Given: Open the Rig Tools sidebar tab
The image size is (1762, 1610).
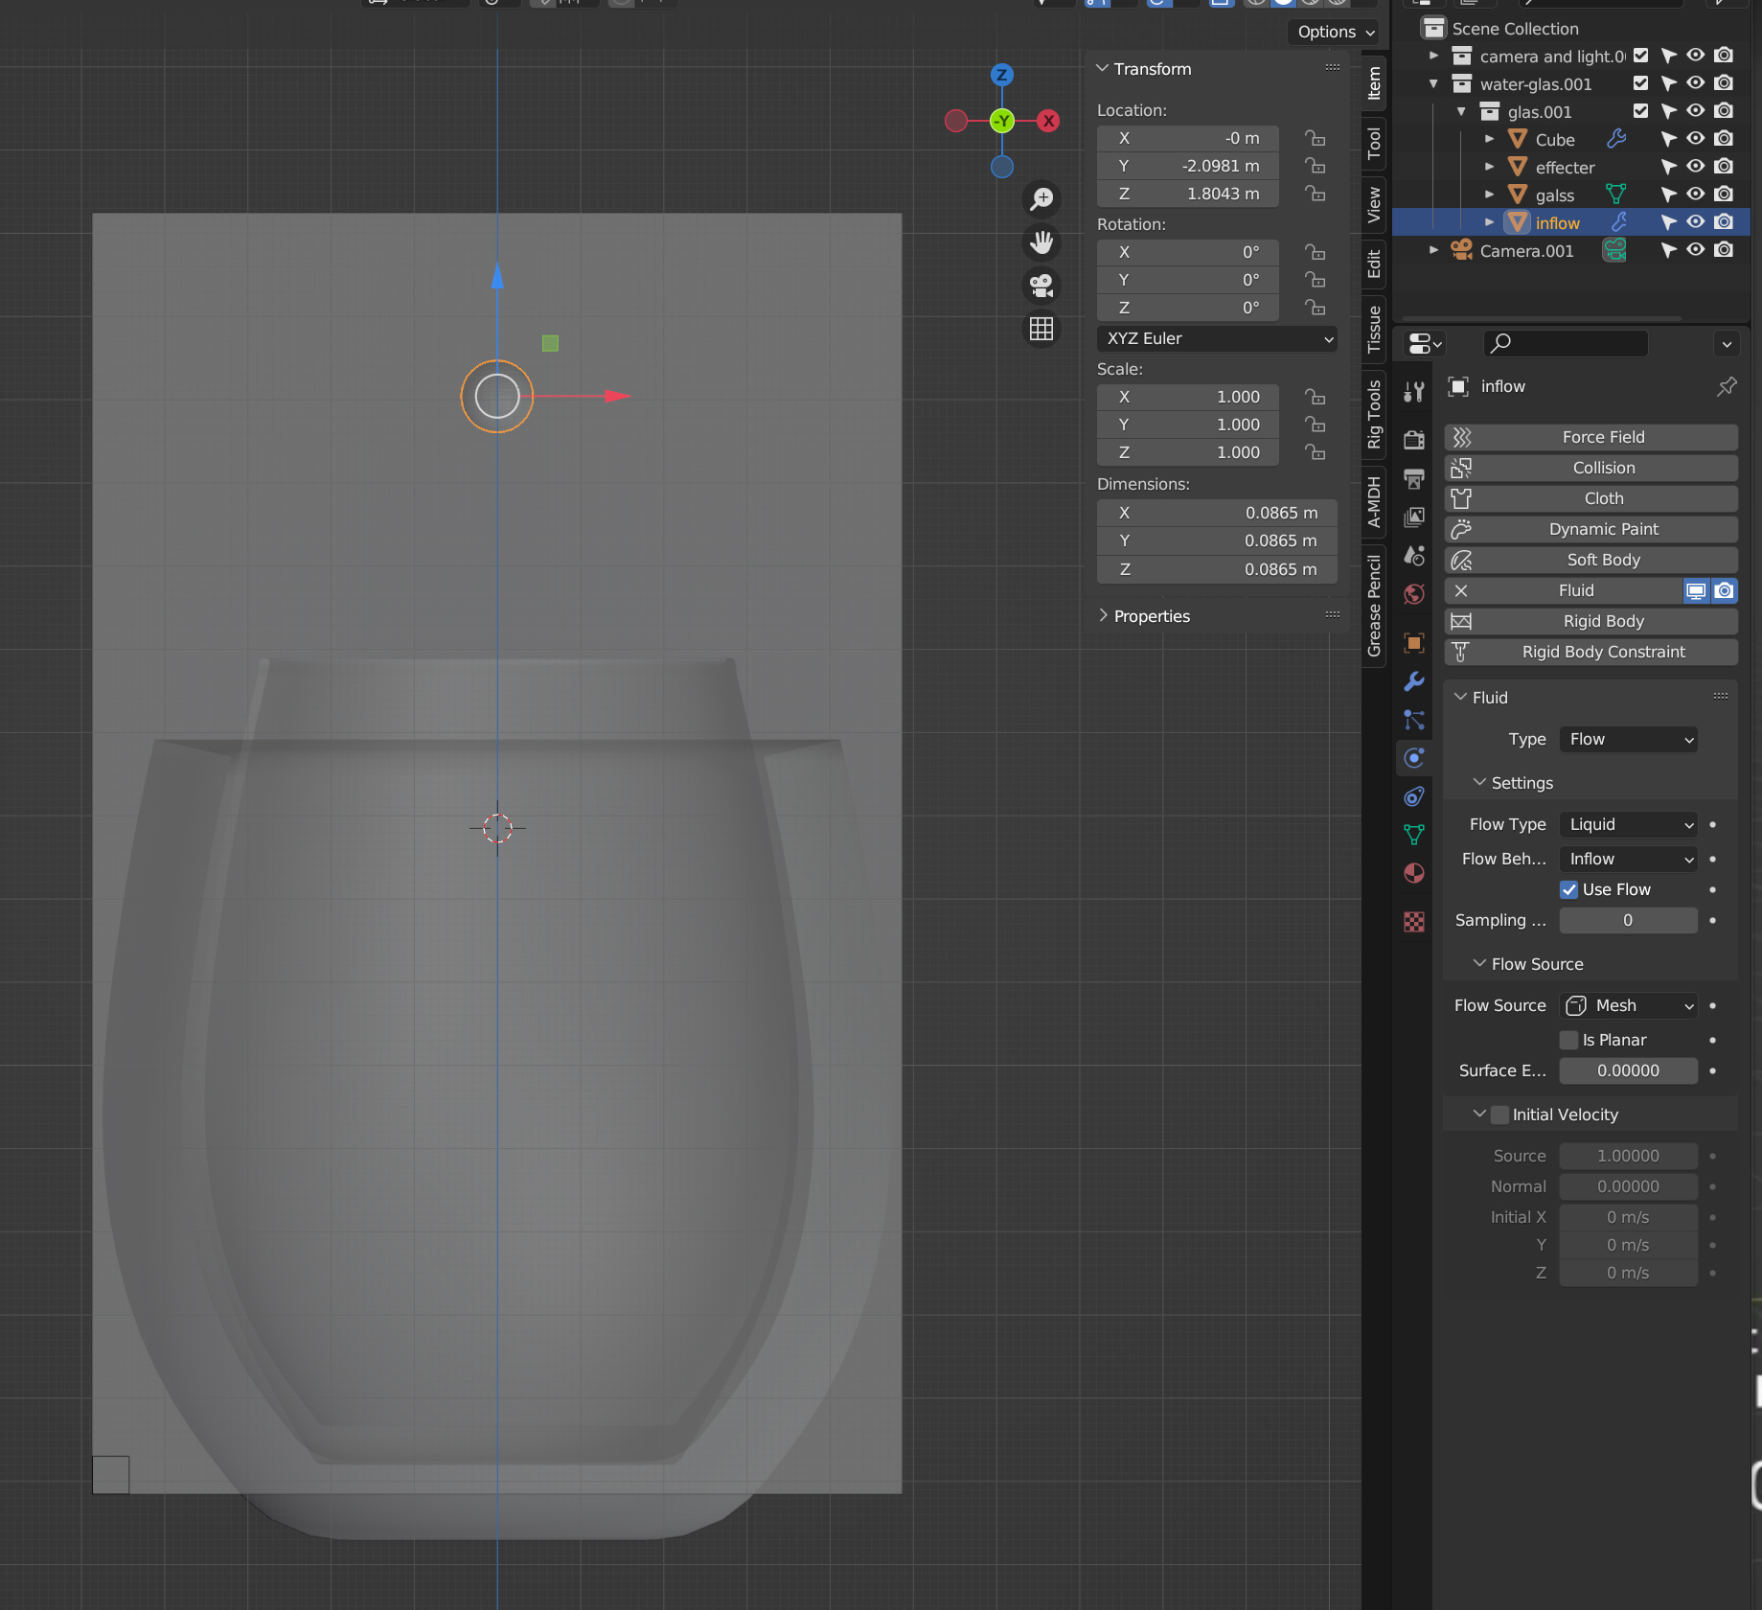Looking at the screenshot, I should point(1374,414).
